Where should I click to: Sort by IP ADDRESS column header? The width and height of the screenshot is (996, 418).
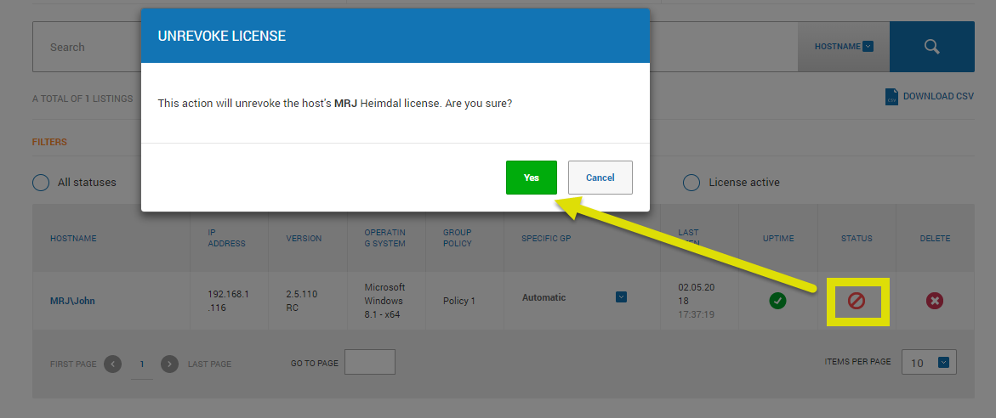(227, 238)
